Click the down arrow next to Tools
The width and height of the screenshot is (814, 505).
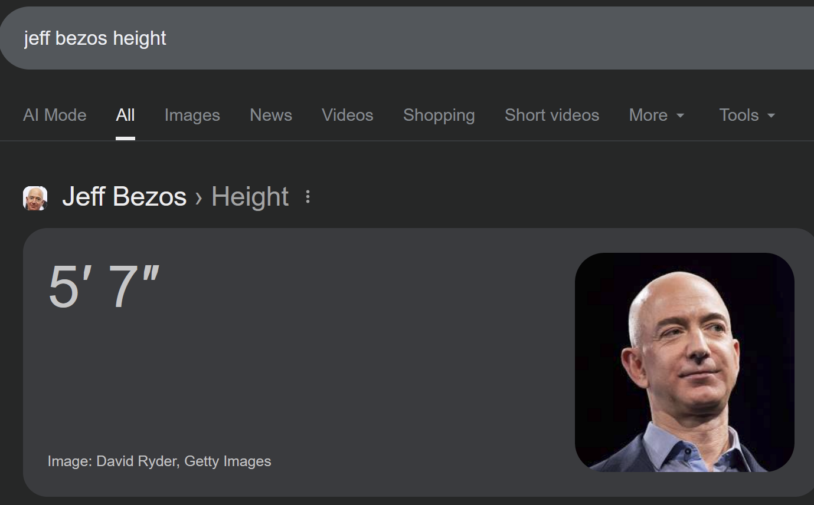[x=771, y=115]
